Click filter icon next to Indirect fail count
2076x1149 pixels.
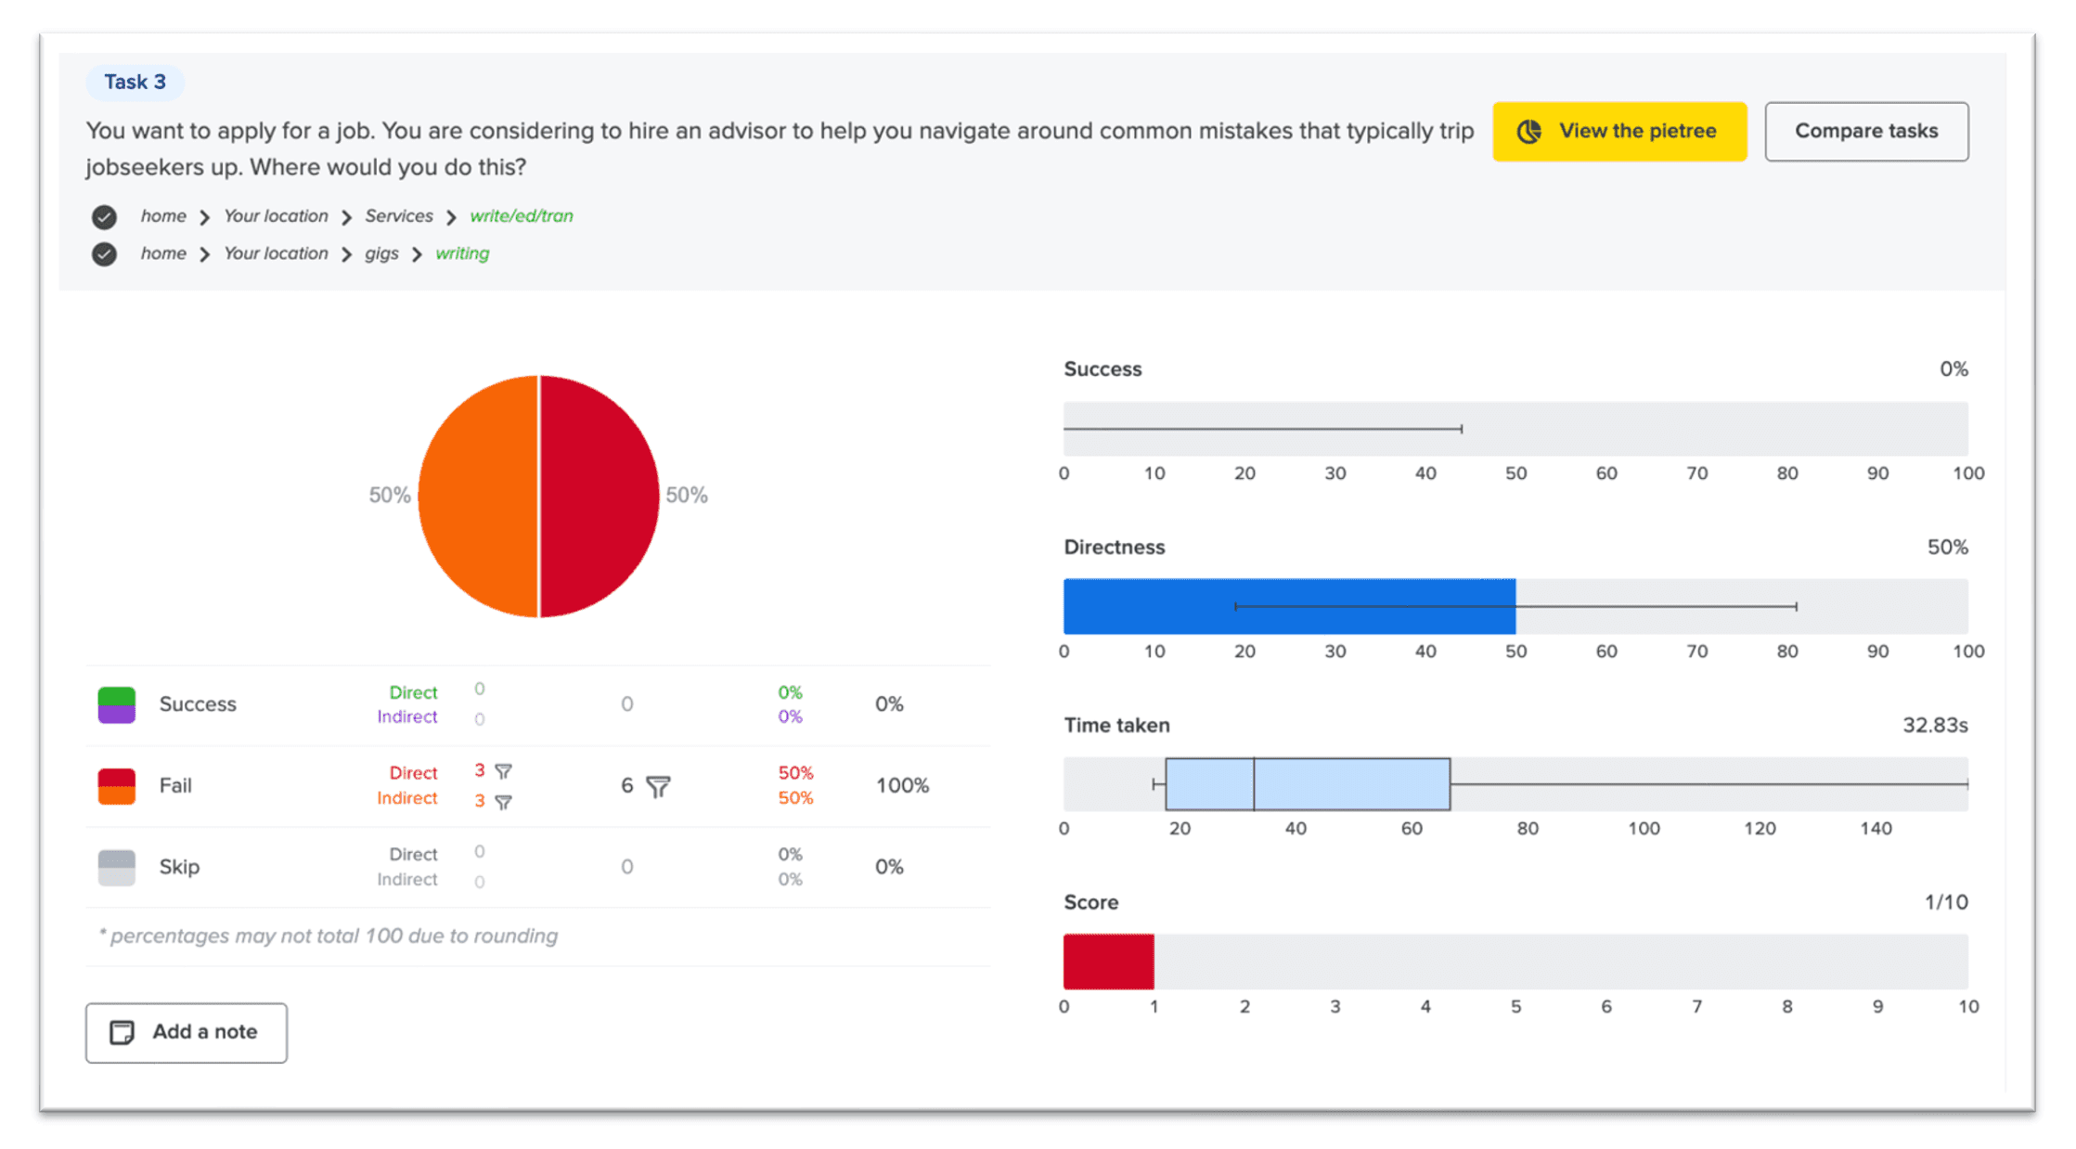pos(503,802)
